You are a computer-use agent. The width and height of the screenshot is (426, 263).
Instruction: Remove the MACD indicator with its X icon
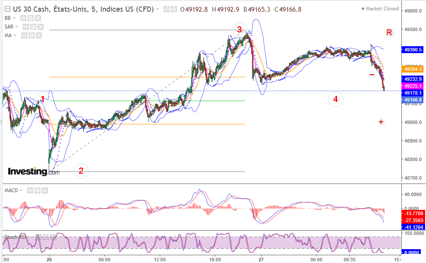point(45,190)
